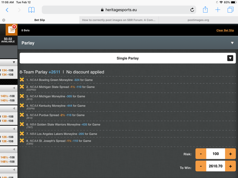Open the Single Parlay dropdown
This screenshot has height=178, width=238.
pos(128,58)
